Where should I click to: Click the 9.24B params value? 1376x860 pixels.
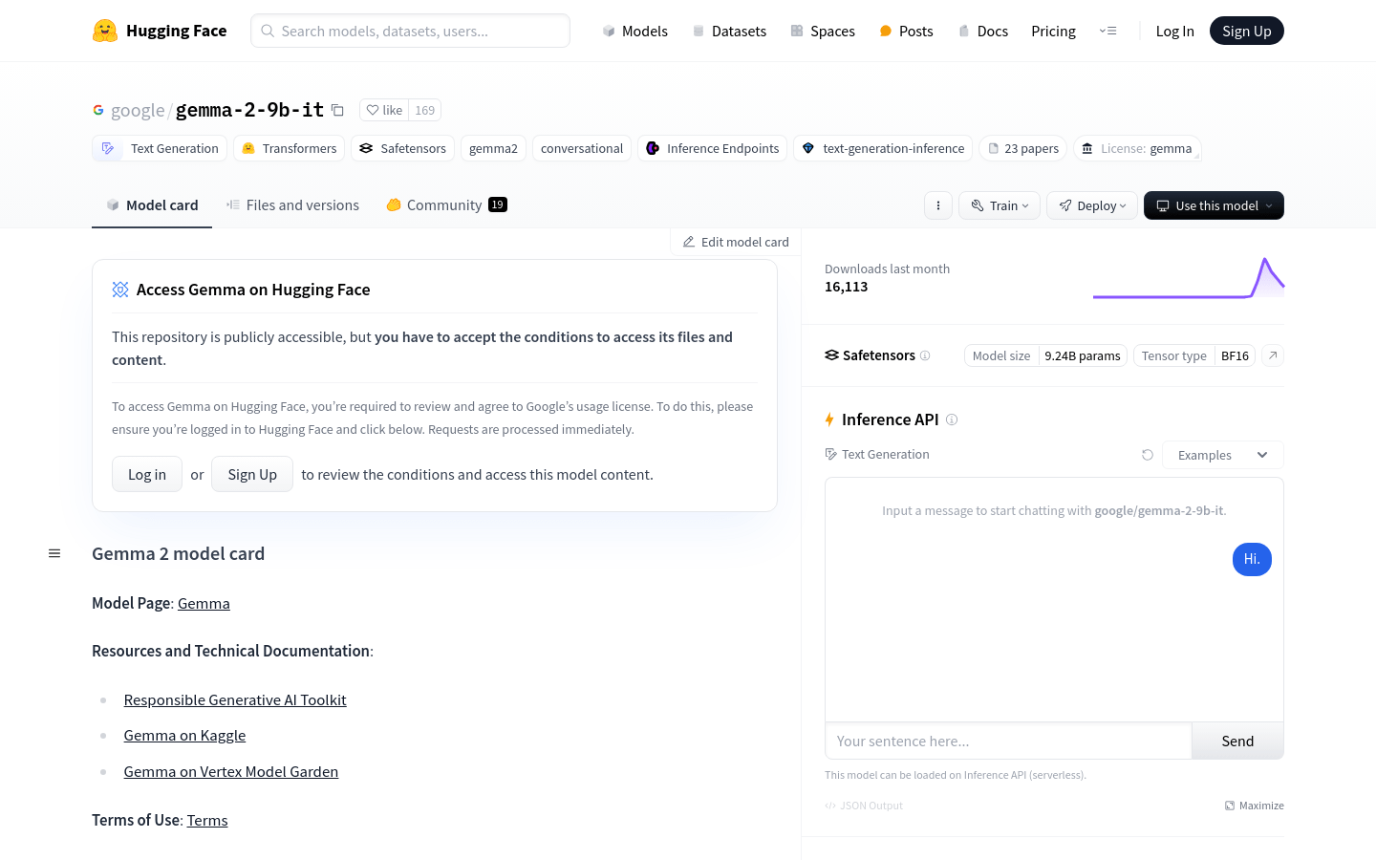click(x=1083, y=355)
